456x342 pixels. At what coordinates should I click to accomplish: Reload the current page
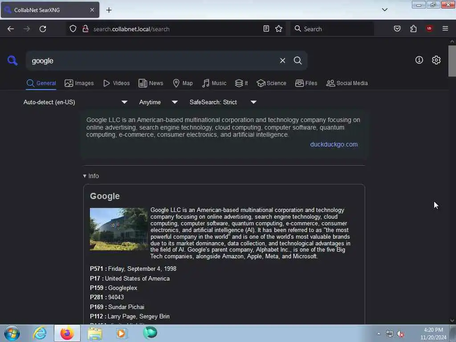point(43,29)
